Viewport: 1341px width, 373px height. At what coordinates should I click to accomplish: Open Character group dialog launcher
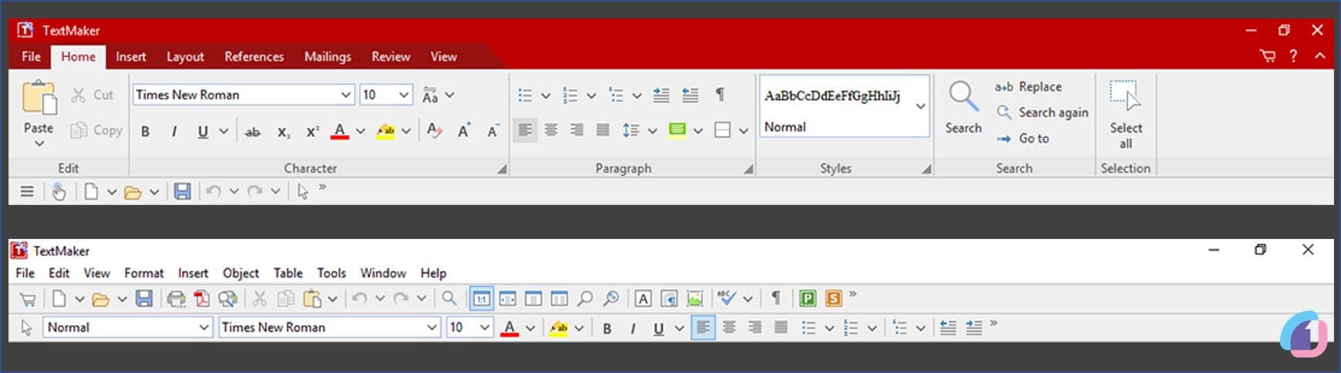[x=502, y=169]
